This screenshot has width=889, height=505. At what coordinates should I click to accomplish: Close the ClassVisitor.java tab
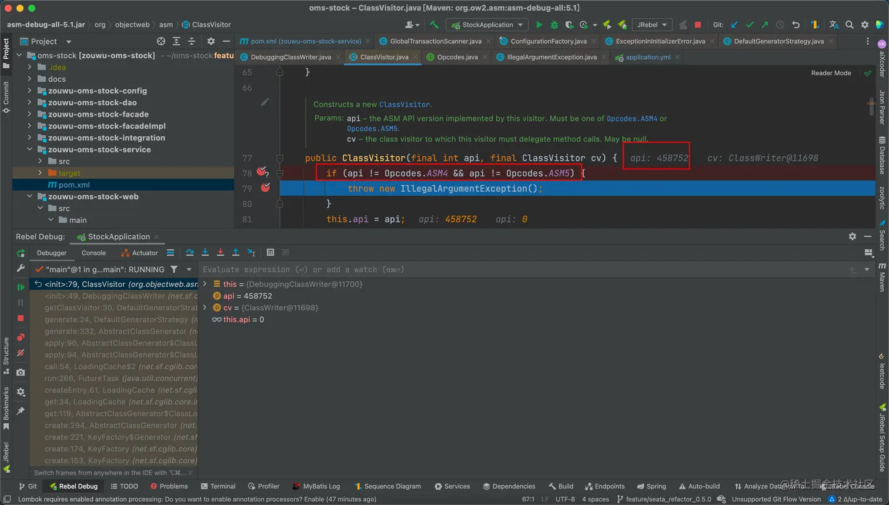(415, 57)
